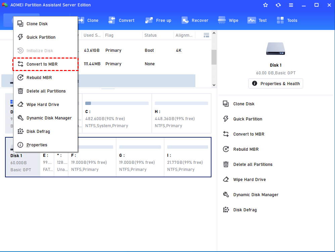Click Delete all Partitions link in right panel

(253, 165)
